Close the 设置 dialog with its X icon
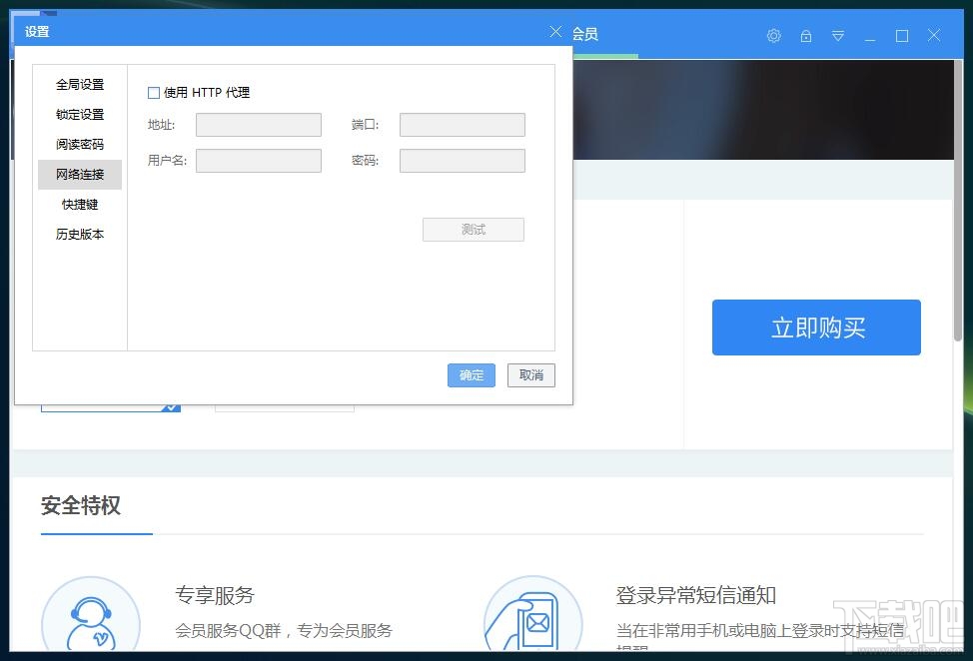Viewport: 973px width, 661px height. (x=555, y=32)
